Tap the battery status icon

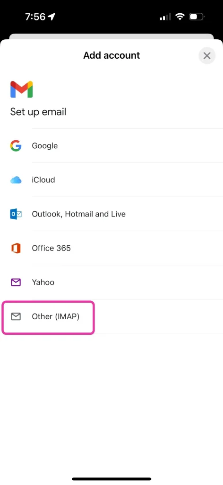point(197,17)
